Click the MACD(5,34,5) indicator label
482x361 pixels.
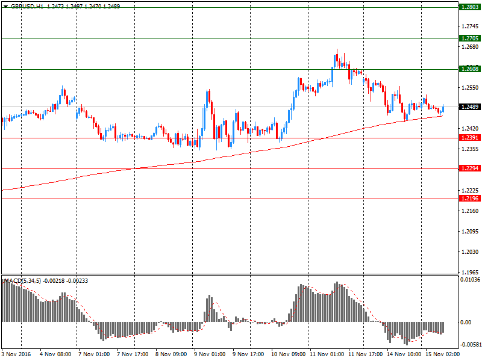click(x=23, y=280)
